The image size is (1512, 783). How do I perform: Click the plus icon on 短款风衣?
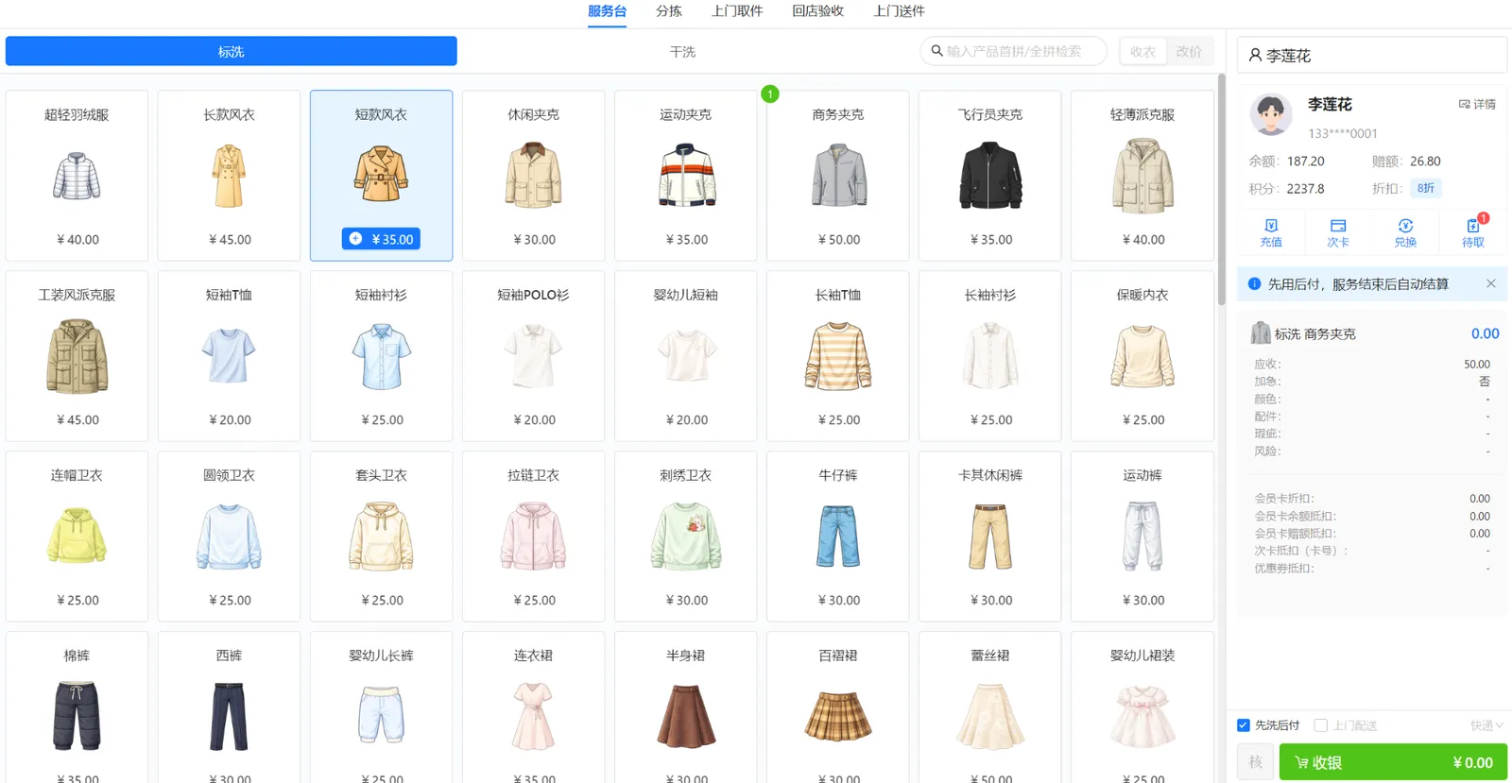[x=355, y=239]
